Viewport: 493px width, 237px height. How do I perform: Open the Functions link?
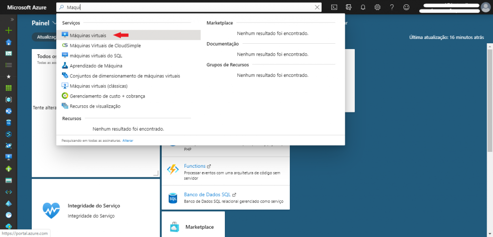coord(195,166)
